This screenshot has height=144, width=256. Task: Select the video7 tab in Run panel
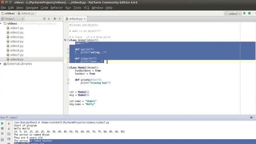pos(12,118)
